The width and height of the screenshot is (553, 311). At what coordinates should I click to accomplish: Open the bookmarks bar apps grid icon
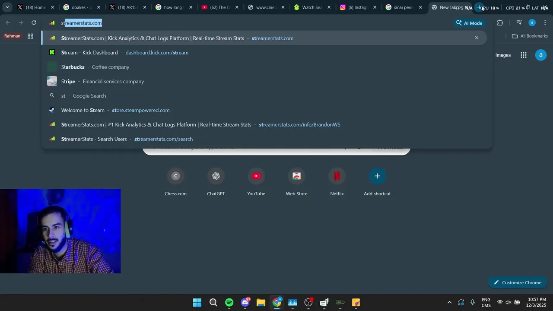[30, 36]
